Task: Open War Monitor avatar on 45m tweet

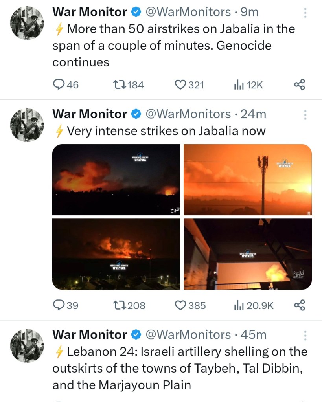Action: pyautogui.click(x=27, y=345)
